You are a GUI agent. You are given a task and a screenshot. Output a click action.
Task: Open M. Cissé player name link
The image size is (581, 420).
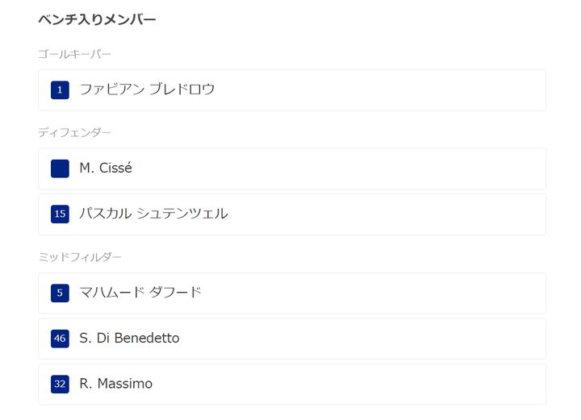pos(106,168)
